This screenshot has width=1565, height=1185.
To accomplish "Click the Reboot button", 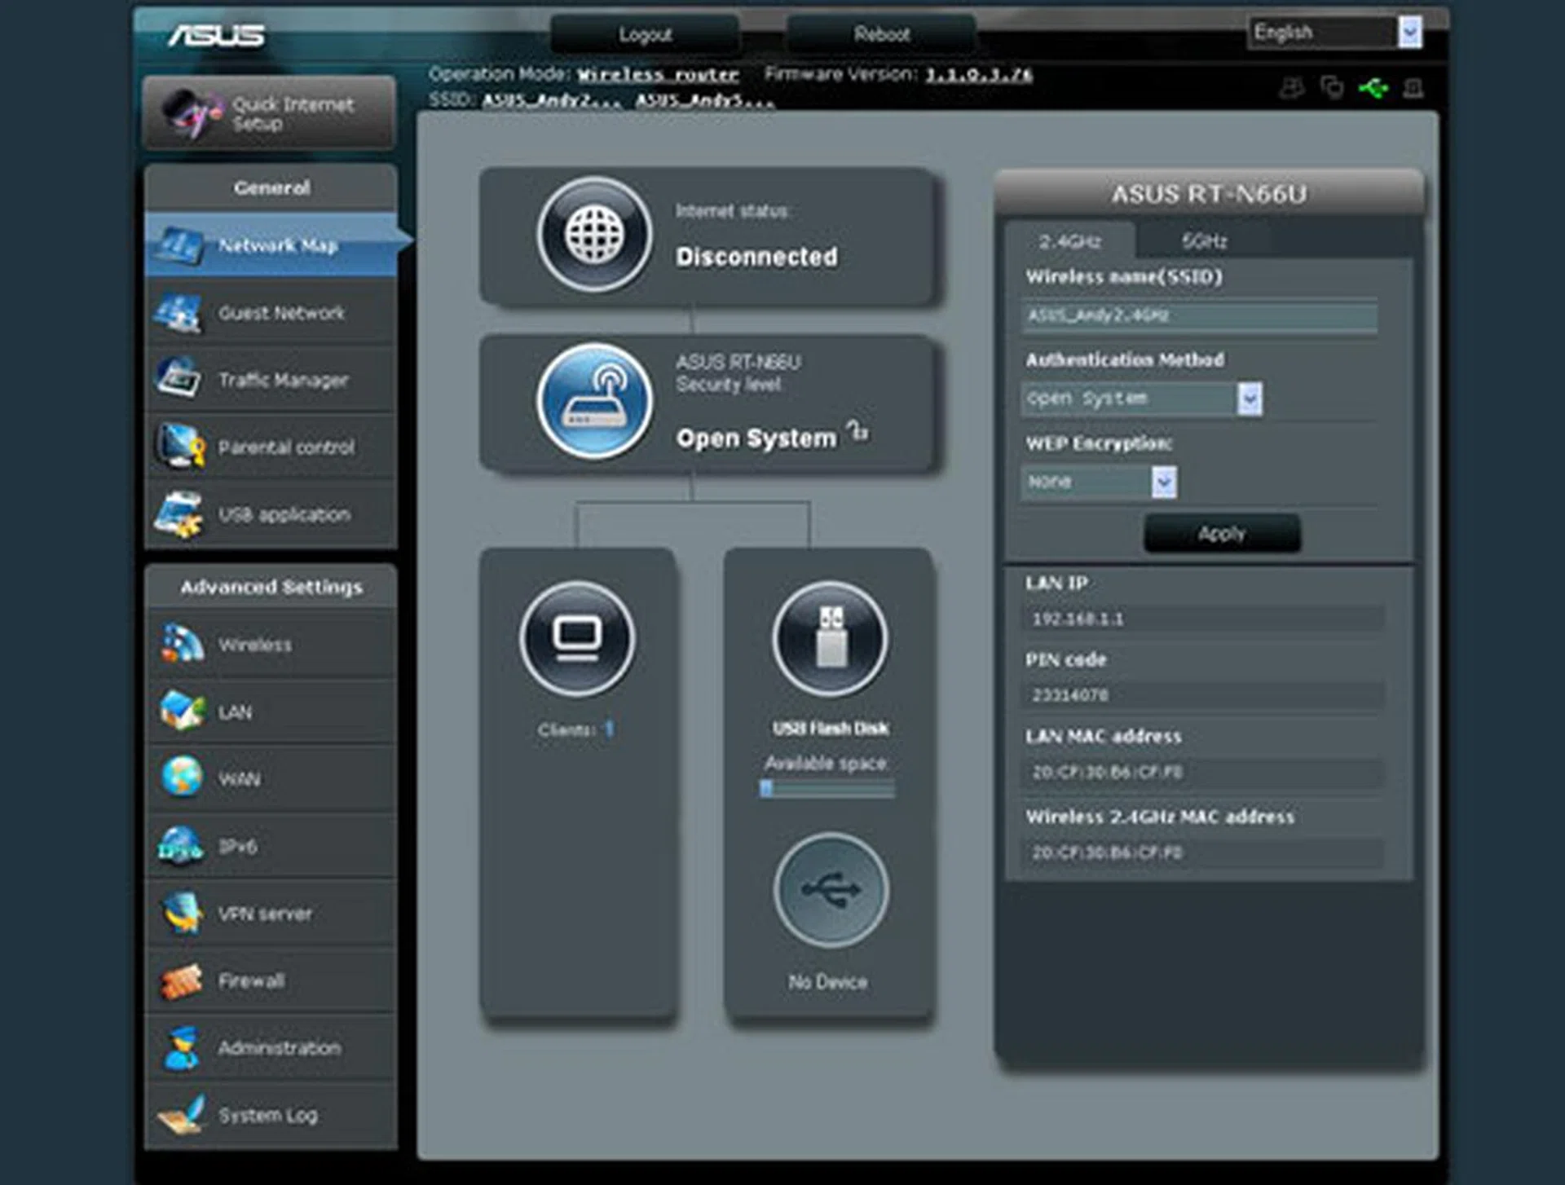I will pyautogui.click(x=881, y=34).
